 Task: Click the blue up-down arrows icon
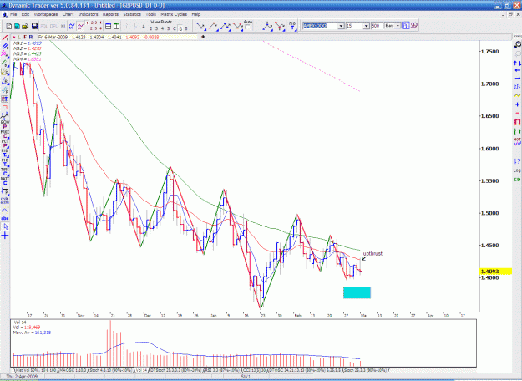coord(517,63)
